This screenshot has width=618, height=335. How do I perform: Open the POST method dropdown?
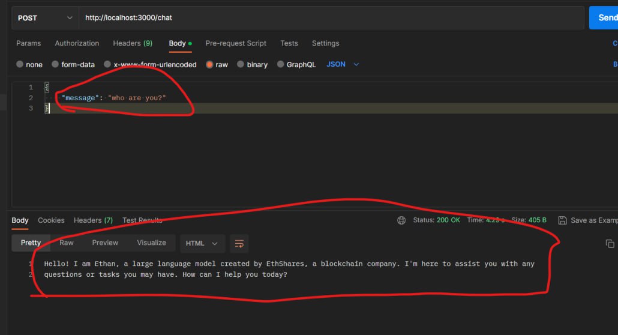(x=46, y=18)
